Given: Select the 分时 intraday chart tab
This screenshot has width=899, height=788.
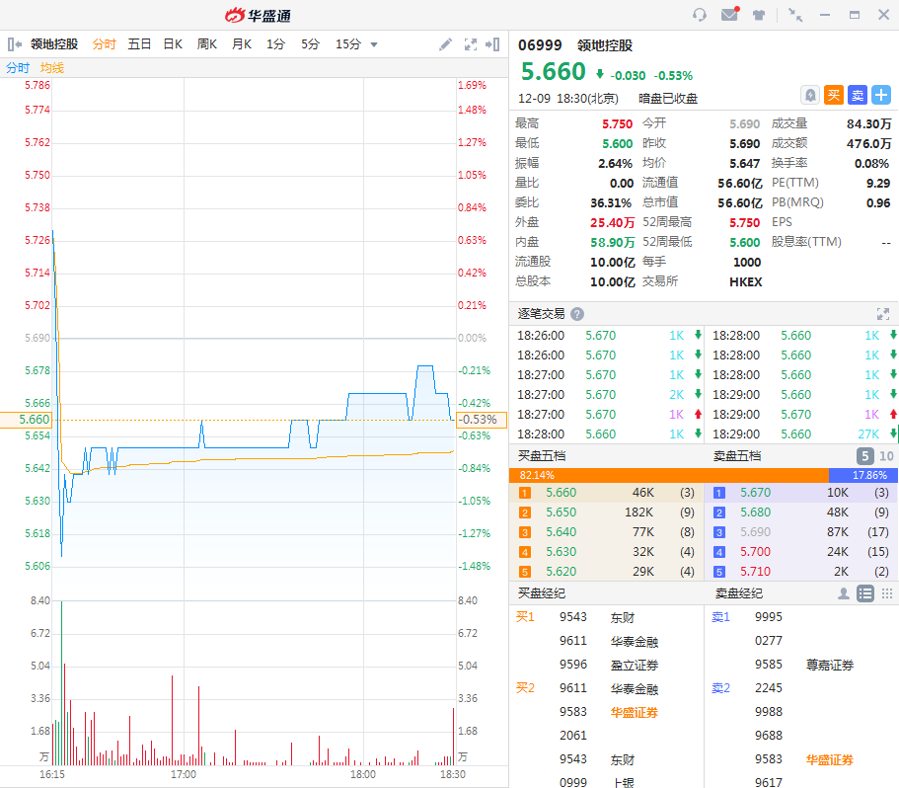Looking at the screenshot, I should click(x=105, y=44).
